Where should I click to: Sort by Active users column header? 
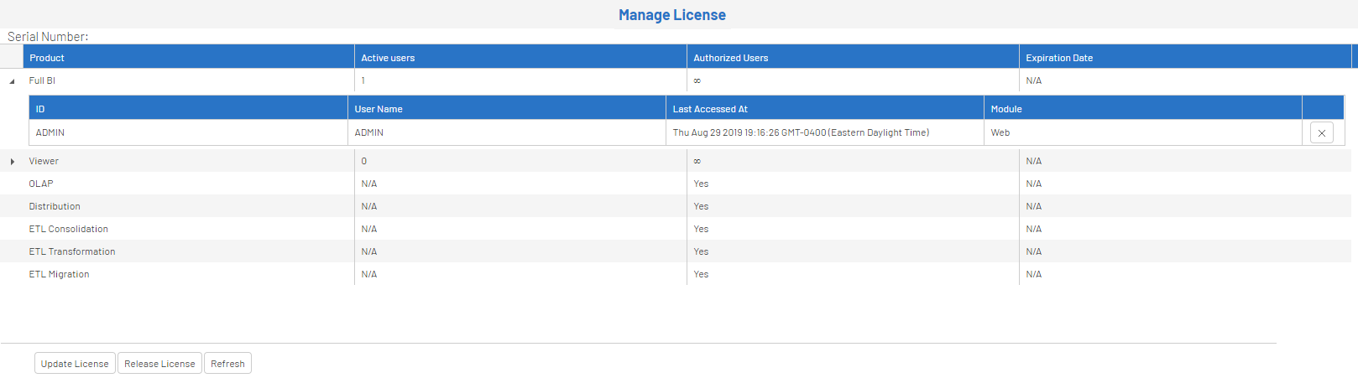(x=388, y=58)
